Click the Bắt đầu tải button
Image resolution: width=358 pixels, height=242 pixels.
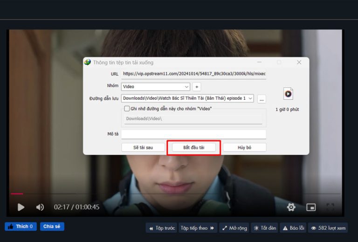pyautogui.click(x=193, y=147)
